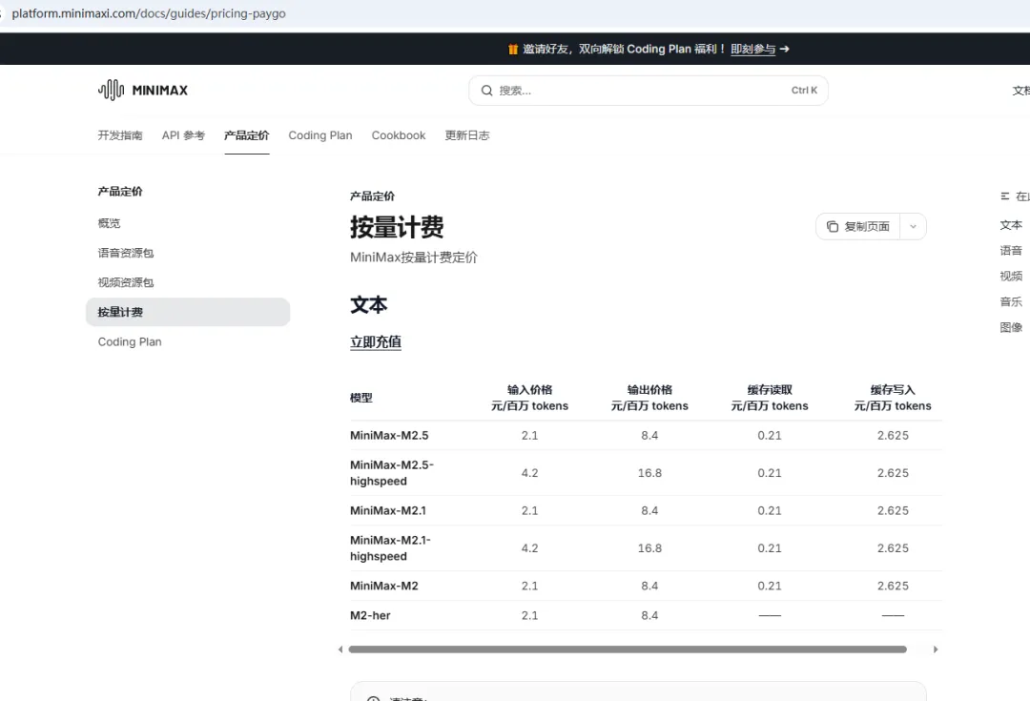Click the 即刻参与 banner link
This screenshot has width=1030, height=701.
[752, 50]
